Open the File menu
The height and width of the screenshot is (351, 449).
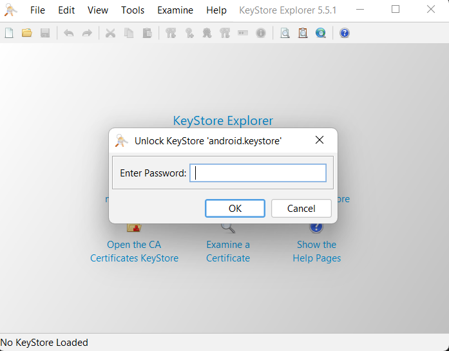37,10
